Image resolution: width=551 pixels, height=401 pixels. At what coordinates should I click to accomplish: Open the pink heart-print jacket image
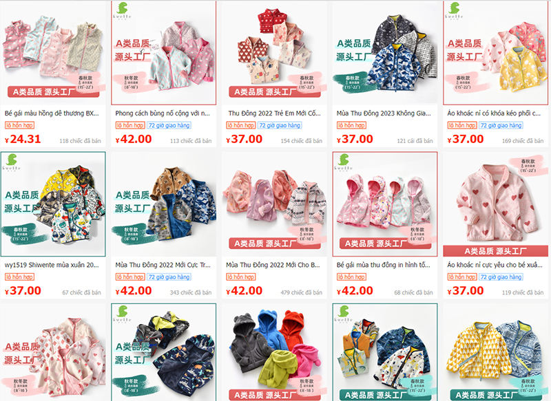coord(495,204)
